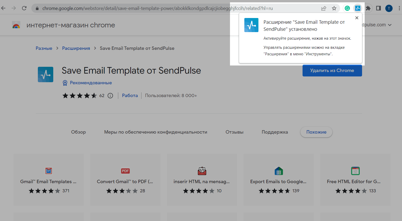Open Convert Gmail to PDF card
Screen dimensions: 402x221
[x=125, y=180]
